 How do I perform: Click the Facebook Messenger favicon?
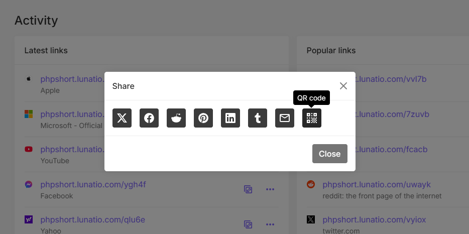29,185
